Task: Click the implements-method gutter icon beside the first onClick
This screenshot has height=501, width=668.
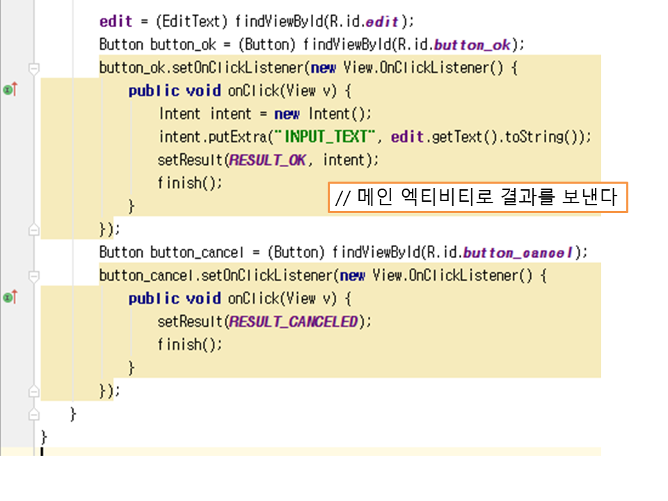Action: [x=9, y=90]
